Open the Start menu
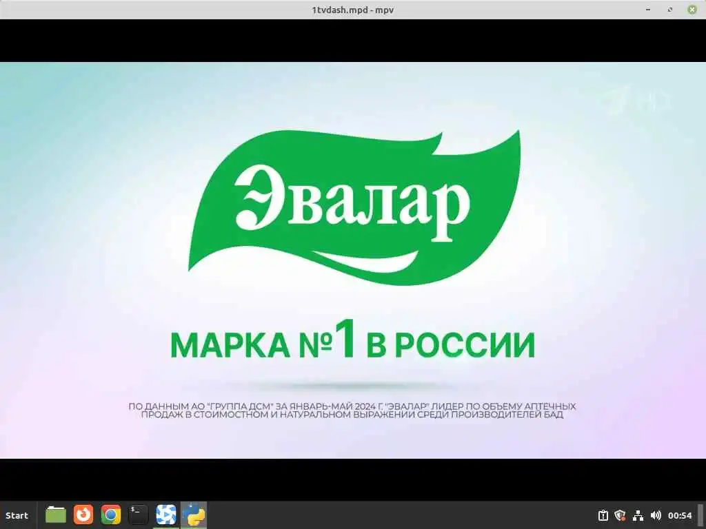 (17, 515)
